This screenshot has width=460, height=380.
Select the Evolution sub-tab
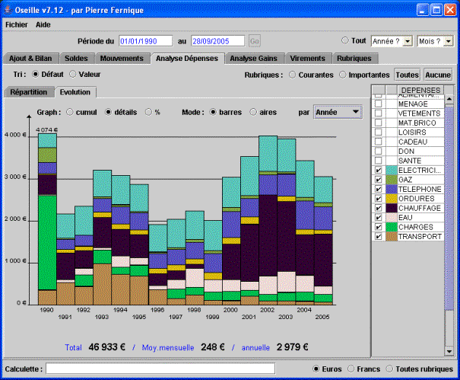pyautogui.click(x=75, y=92)
